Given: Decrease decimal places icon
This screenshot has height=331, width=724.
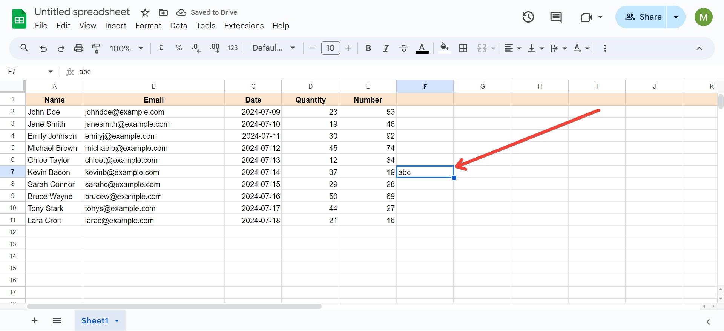Looking at the screenshot, I should point(196,48).
